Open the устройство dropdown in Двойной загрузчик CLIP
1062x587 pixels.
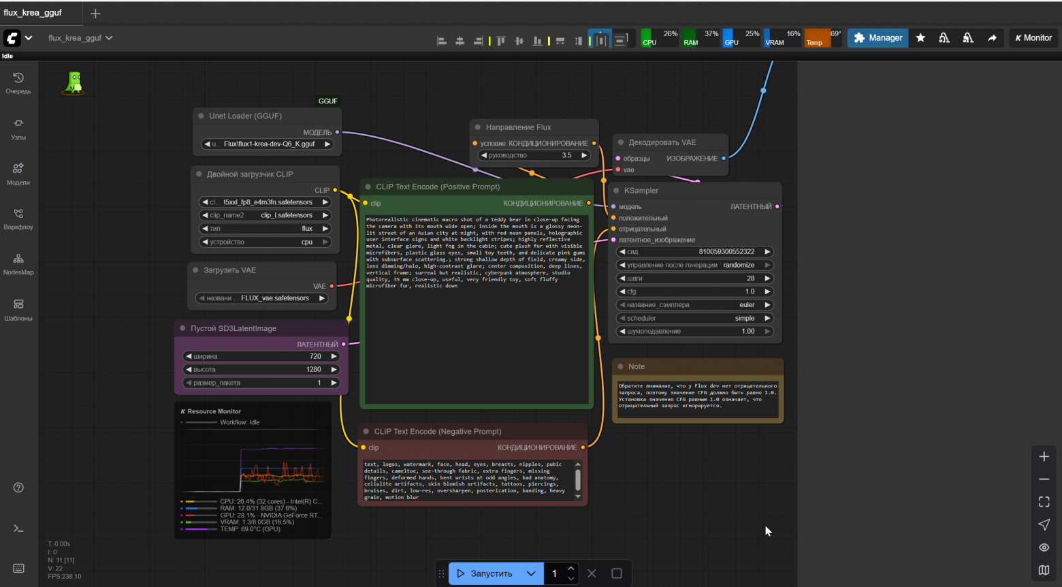point(265,241)
